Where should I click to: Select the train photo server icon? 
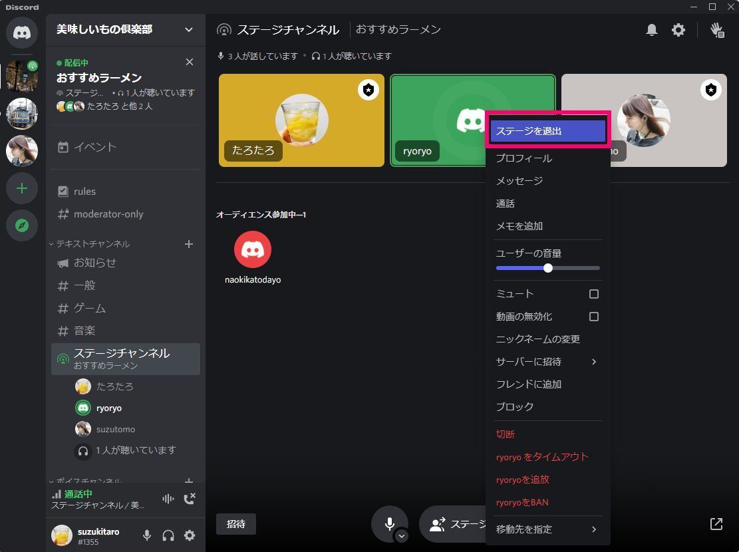point(22,114)
